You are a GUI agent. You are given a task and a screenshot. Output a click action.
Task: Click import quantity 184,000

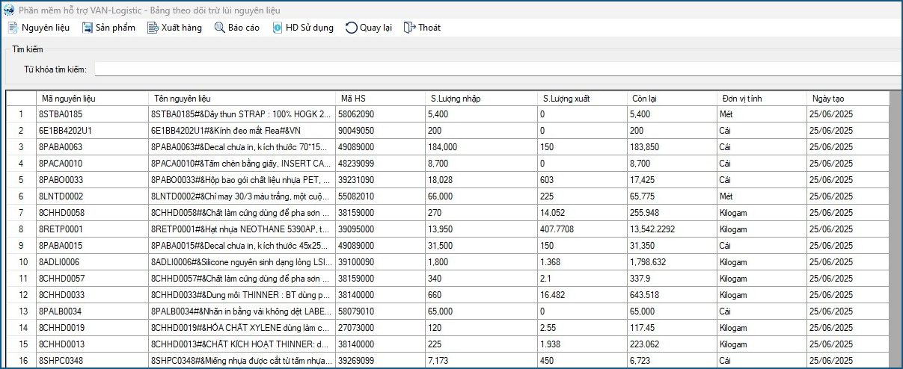[x=481, y=147]
